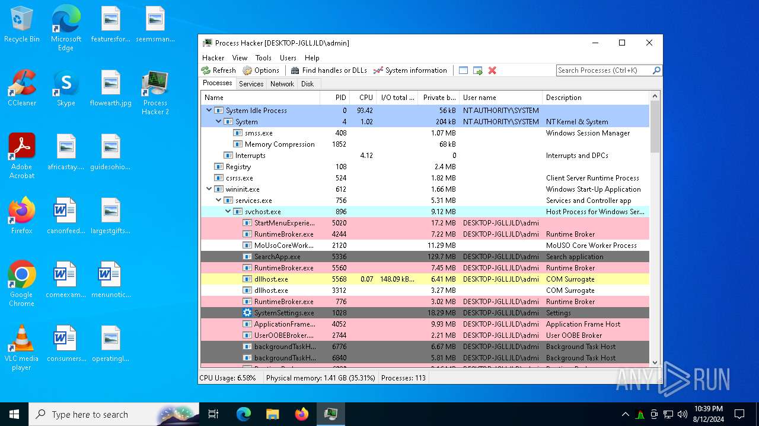Select the SystemSettings.exe gear icon
The width and height of the screenshot is (759, 426).
[x=247, y=313]
